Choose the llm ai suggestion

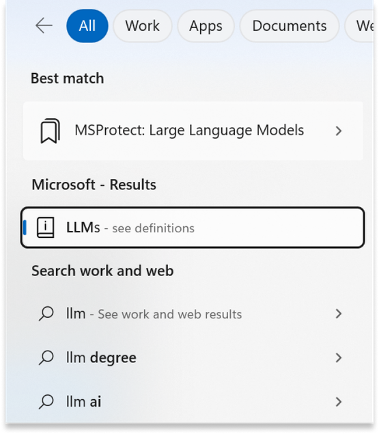click(191, 402)
